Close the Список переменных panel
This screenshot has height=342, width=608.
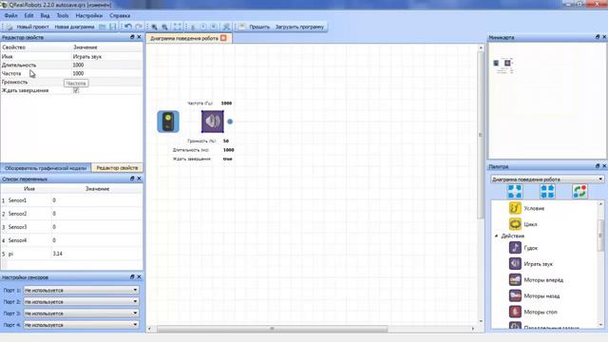pyautogui.click(x=140, y=179)
